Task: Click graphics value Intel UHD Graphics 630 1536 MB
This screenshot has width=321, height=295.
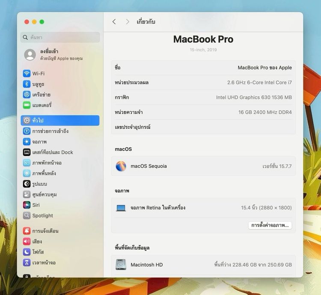Action: click(x=254, y=97)
